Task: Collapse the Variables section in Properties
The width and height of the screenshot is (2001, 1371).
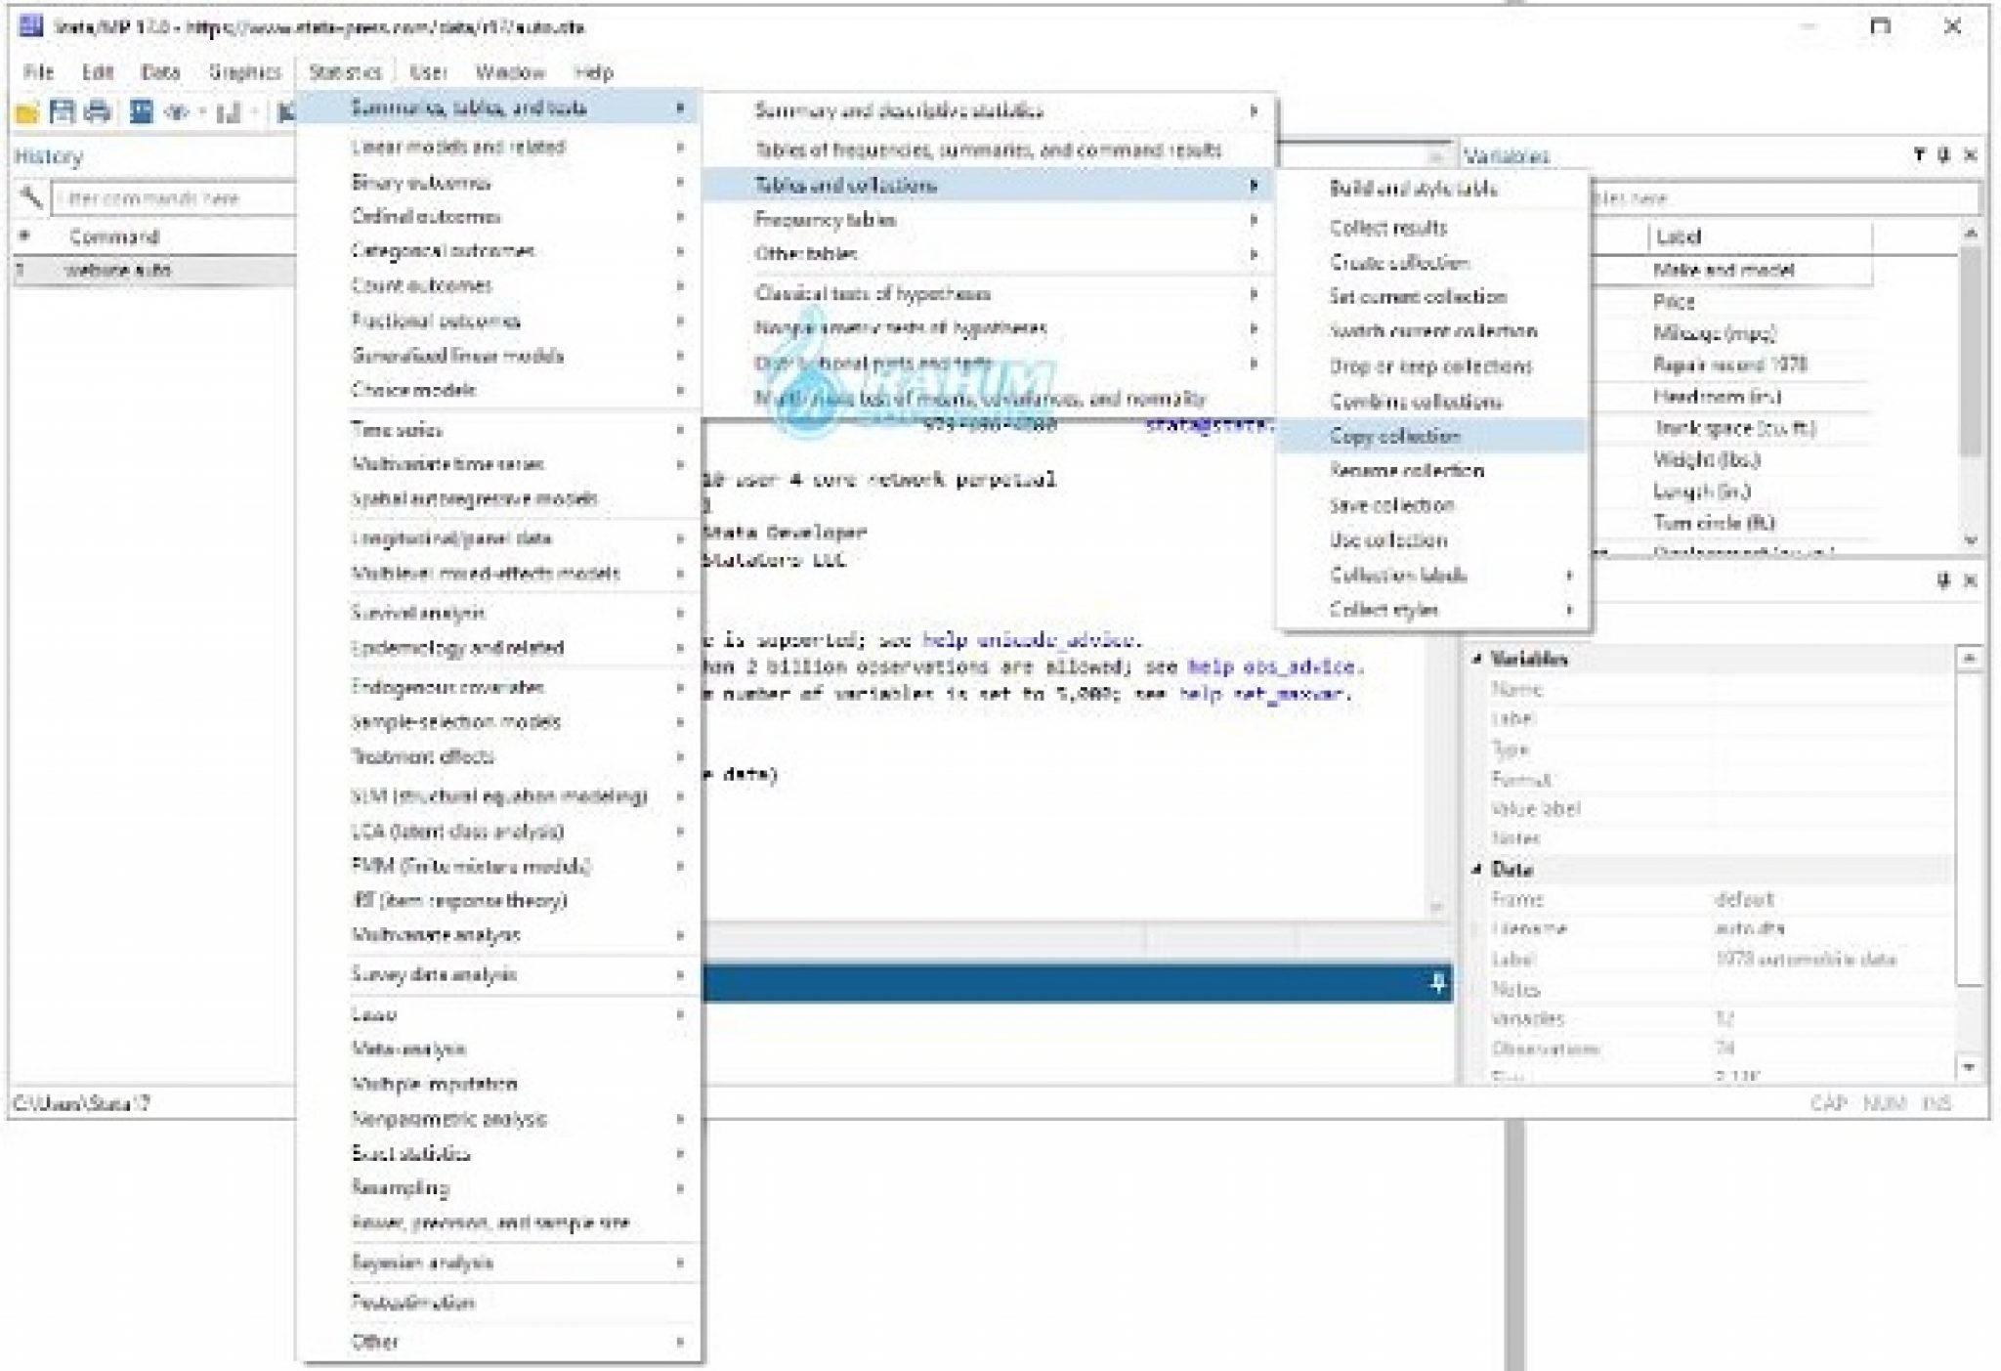Action: pos(1477,660)
